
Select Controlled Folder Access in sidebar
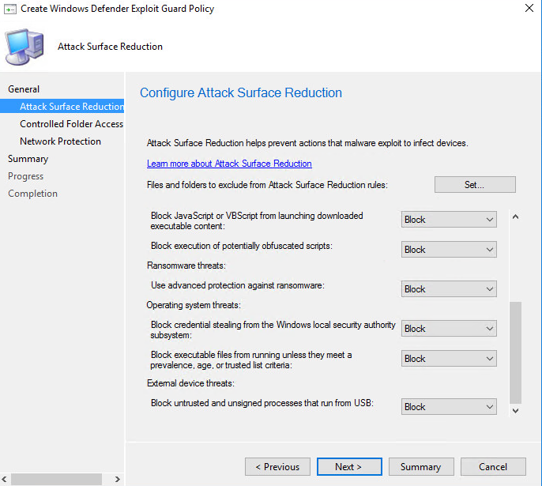click(x=71, y=124)
